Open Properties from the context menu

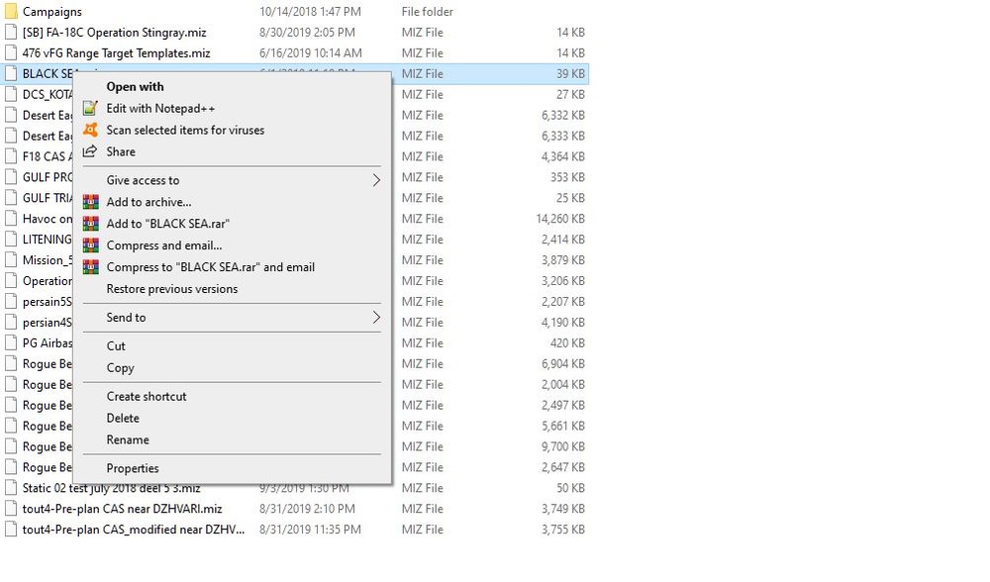[x=132, y=468]
